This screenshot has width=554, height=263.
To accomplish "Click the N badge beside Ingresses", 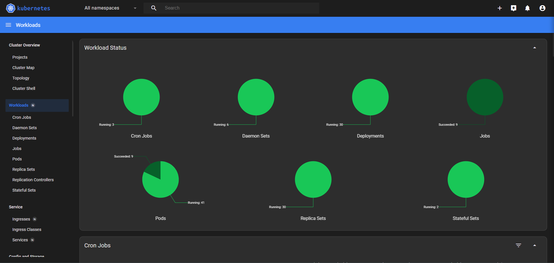I will 35,219.
